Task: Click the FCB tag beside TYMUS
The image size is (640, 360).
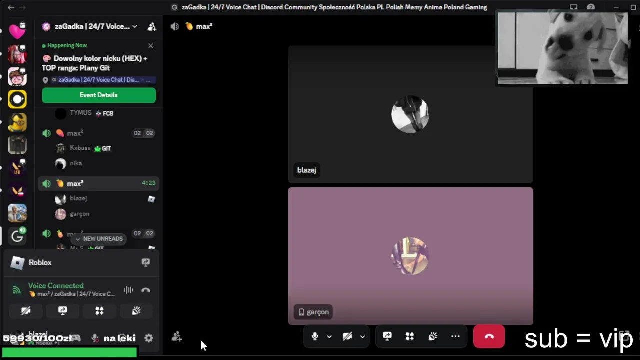Action: pyautogui.click(x=105, y=113)
